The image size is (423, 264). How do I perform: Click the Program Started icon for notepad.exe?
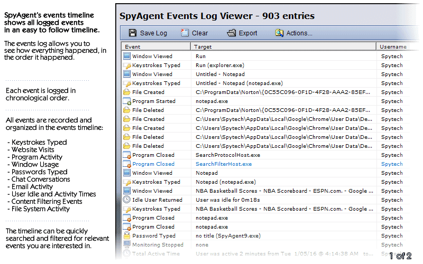point(126,101)
